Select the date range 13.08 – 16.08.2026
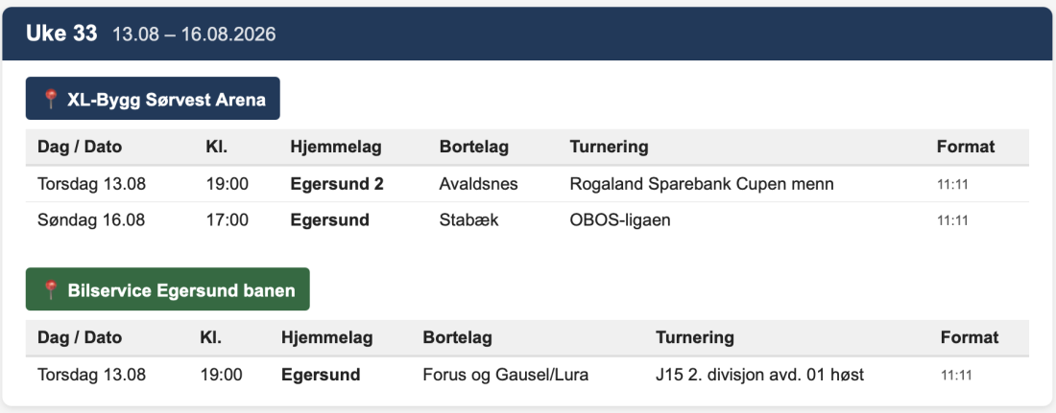 (x=194, y=34)
